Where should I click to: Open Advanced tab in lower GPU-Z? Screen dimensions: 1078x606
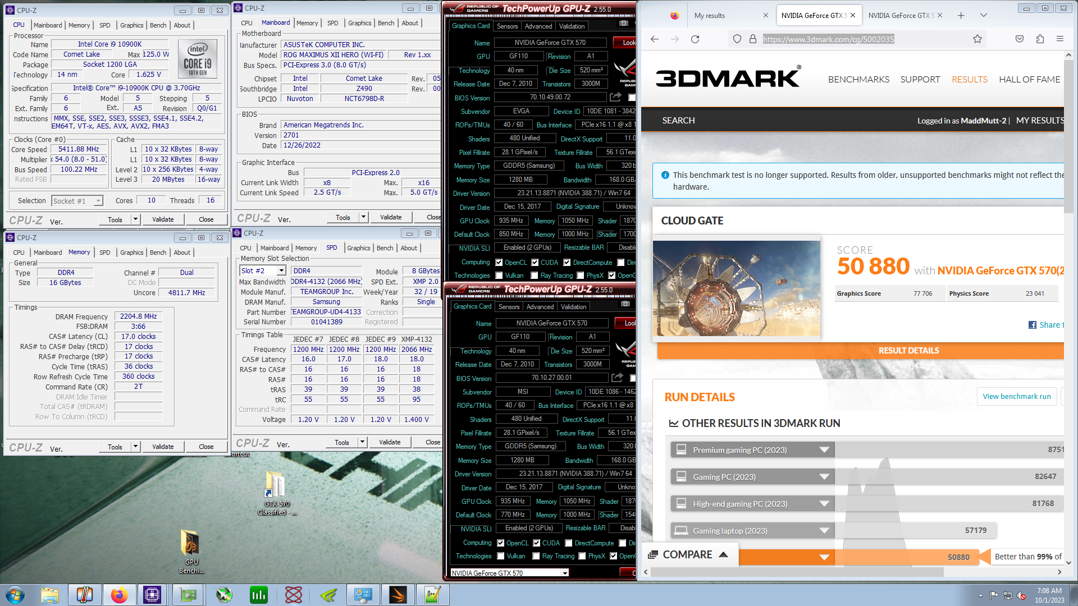pyautogui.click(x=540, y=307)
